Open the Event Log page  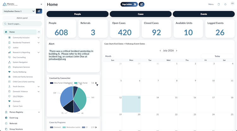(x=14, y=118)
